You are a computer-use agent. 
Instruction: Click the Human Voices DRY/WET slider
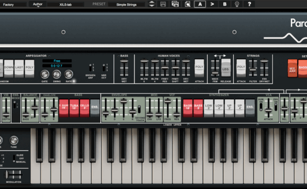tap(186, 68)
